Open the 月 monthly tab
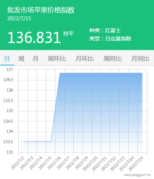 coord(36,59)
